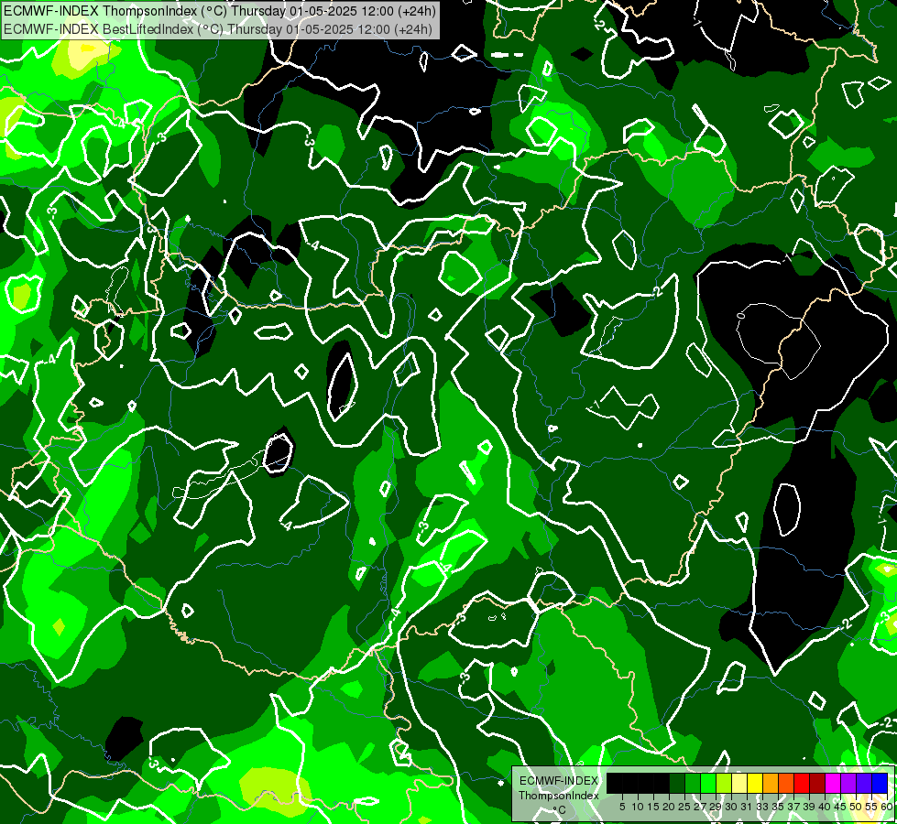897x824 pixels.
Task: Click the ThompsonIndex label in the legend
Action: pos(559,796)
